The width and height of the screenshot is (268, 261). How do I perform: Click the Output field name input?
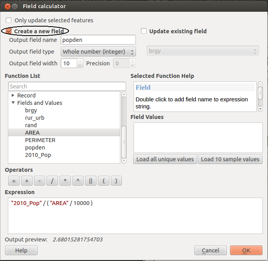[98, 40]
